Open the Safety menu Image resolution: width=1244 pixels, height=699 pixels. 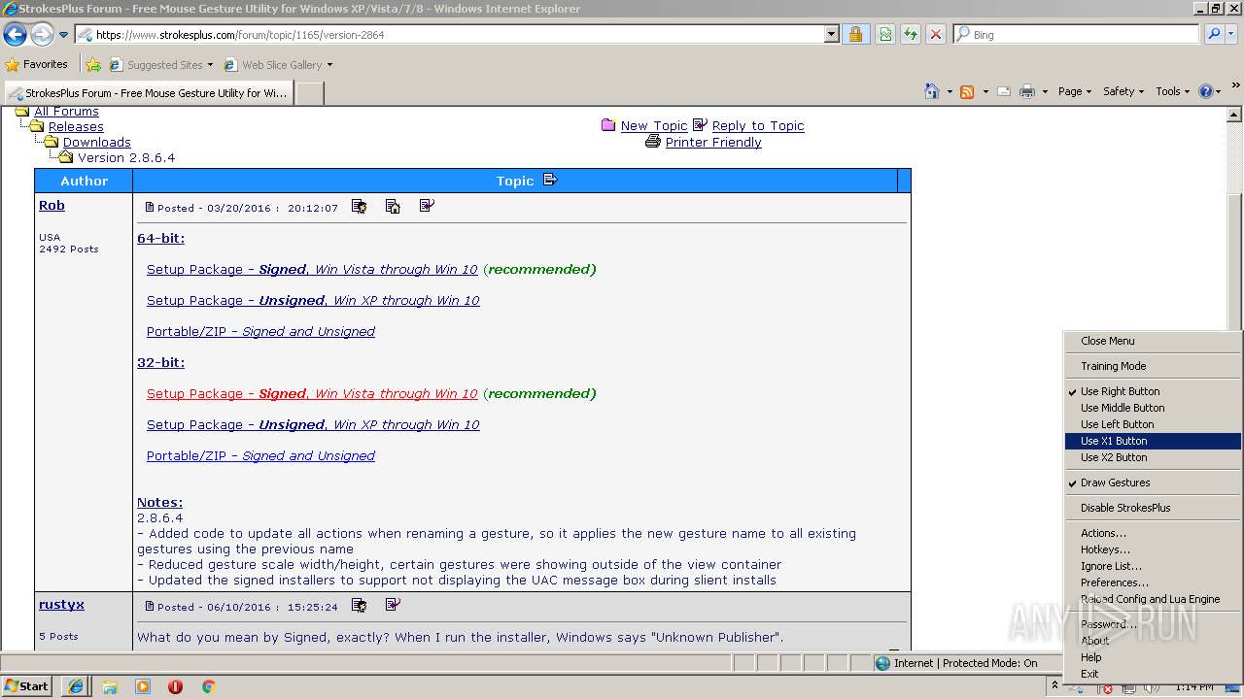(1123, 91)
